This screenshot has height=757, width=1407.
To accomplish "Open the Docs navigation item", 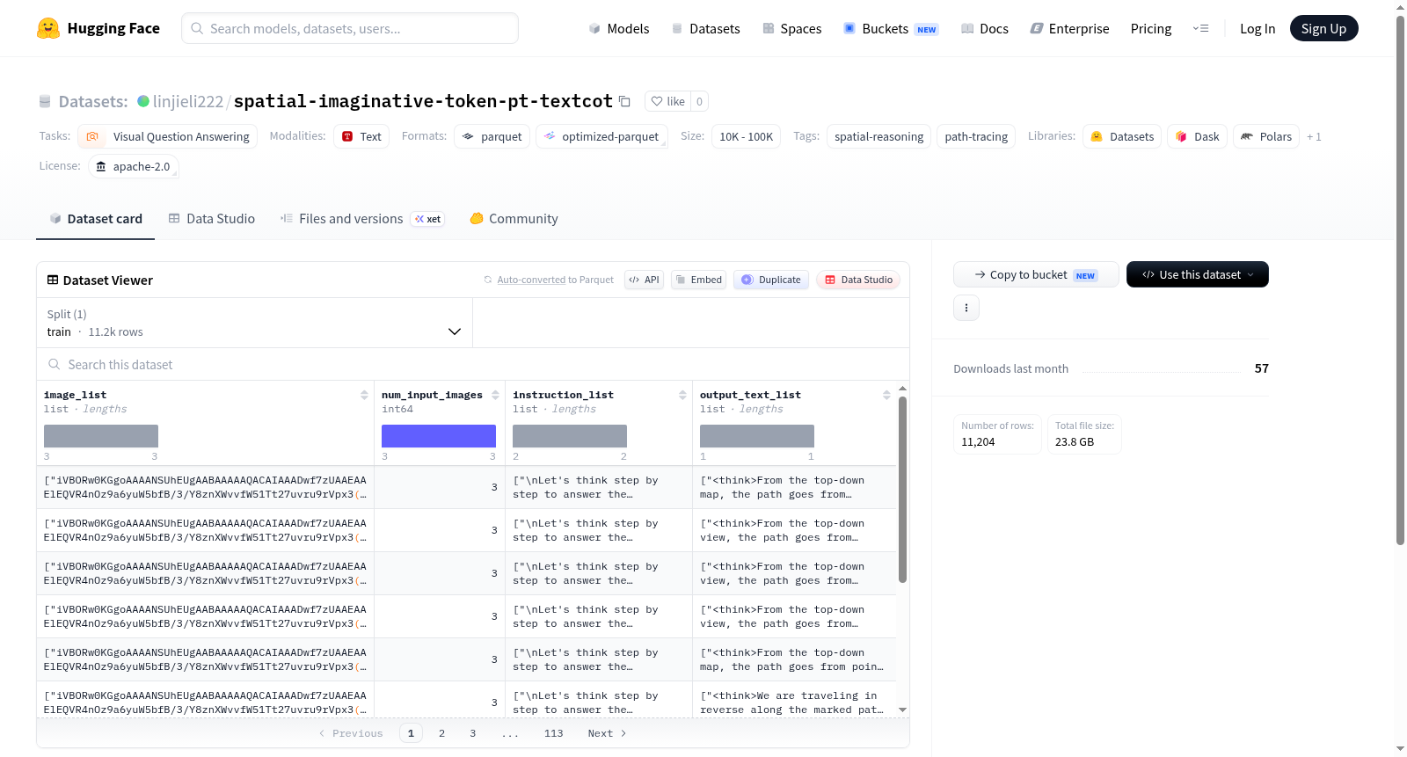I will click(x=985, y=28).
